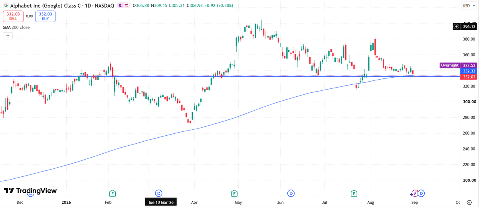Click the purple Overnight price label
The image size is (479, 207).
[x=450, y=65]
